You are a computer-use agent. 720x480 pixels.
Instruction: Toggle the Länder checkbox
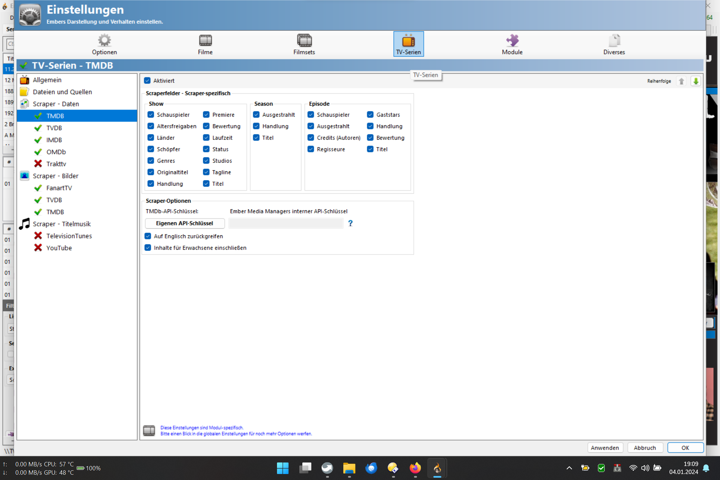[x=151, y=138]
